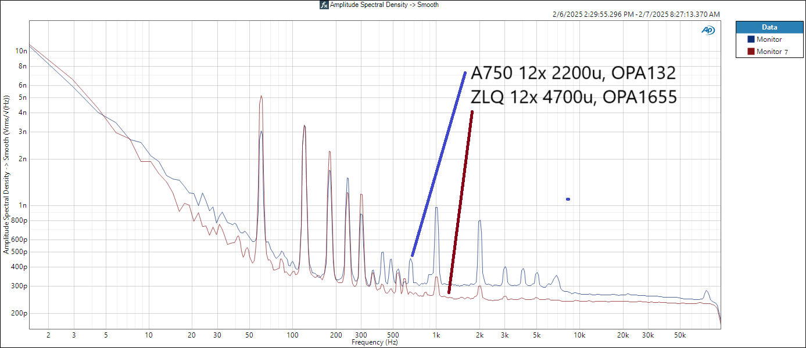Viewport: 806px width, 348px height.
Task: Click the Data legend header
Action: click(769, 27)
